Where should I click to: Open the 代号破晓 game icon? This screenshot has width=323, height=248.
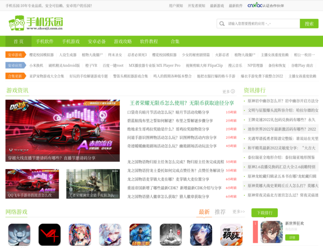coord(231,235)
